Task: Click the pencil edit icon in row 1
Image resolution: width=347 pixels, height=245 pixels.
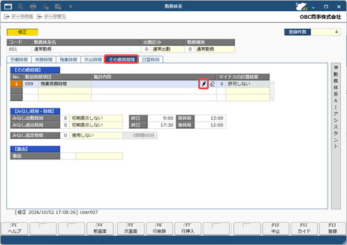Action: coord(204,84)
